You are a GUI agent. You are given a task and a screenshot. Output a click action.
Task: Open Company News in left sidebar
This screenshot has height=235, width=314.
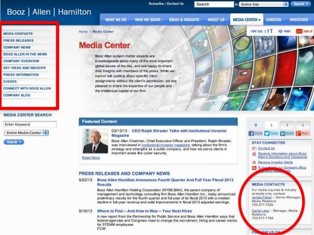(17, 47)
